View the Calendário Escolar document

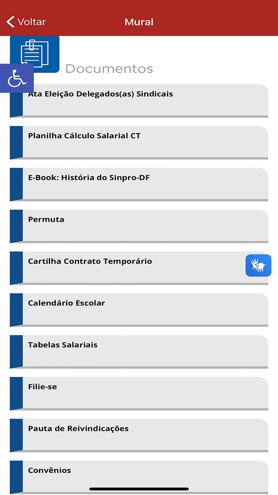click(139, 309)
